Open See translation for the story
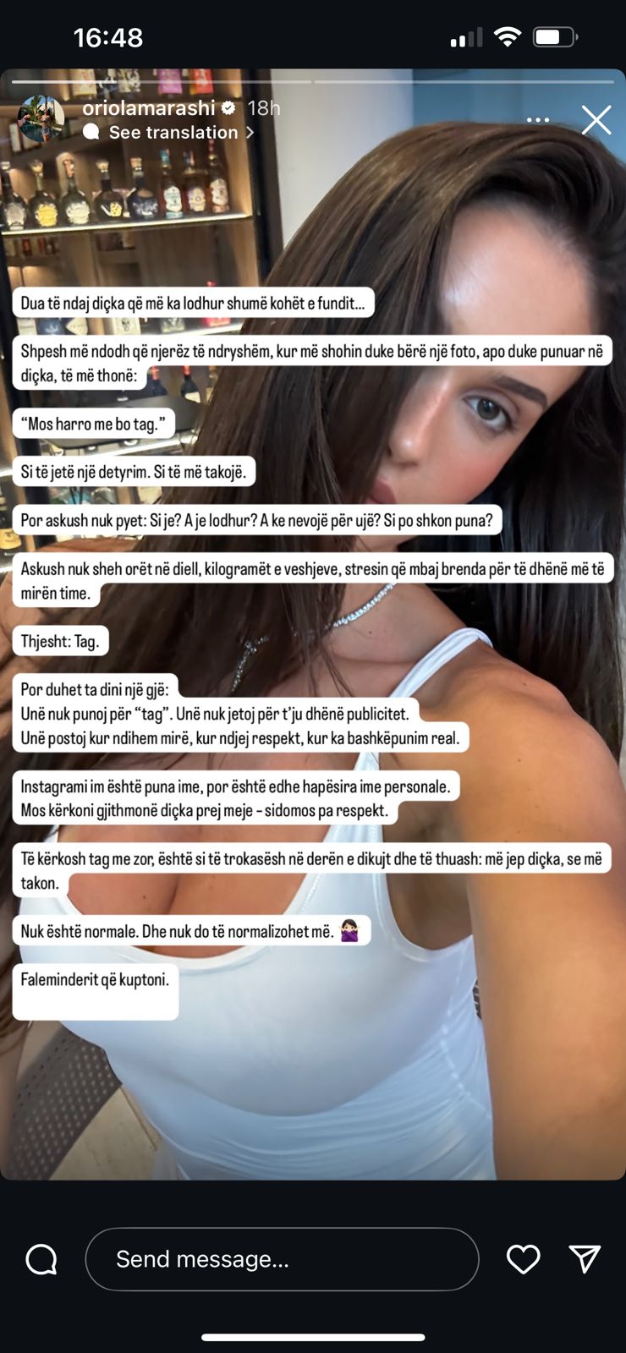The width and height of the screenshot is (626, 1353). 173,133
